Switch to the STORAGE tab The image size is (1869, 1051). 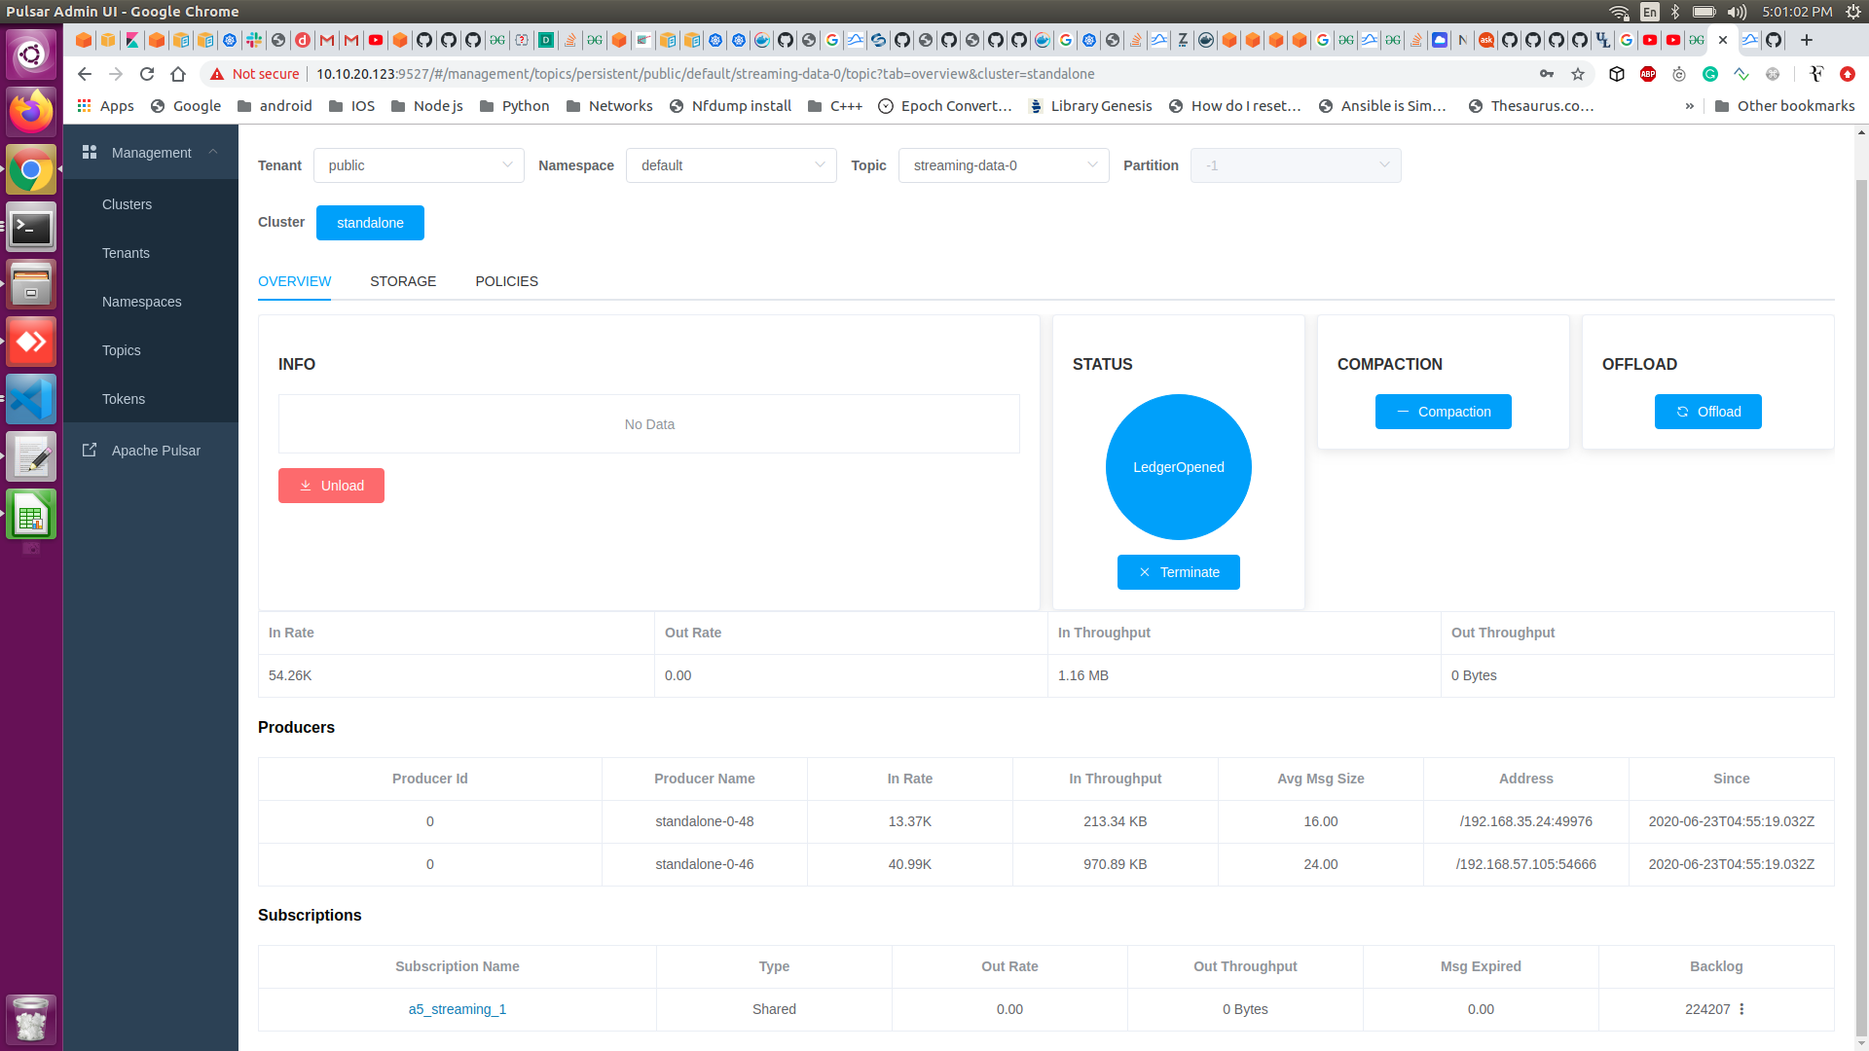pos(403,281)
